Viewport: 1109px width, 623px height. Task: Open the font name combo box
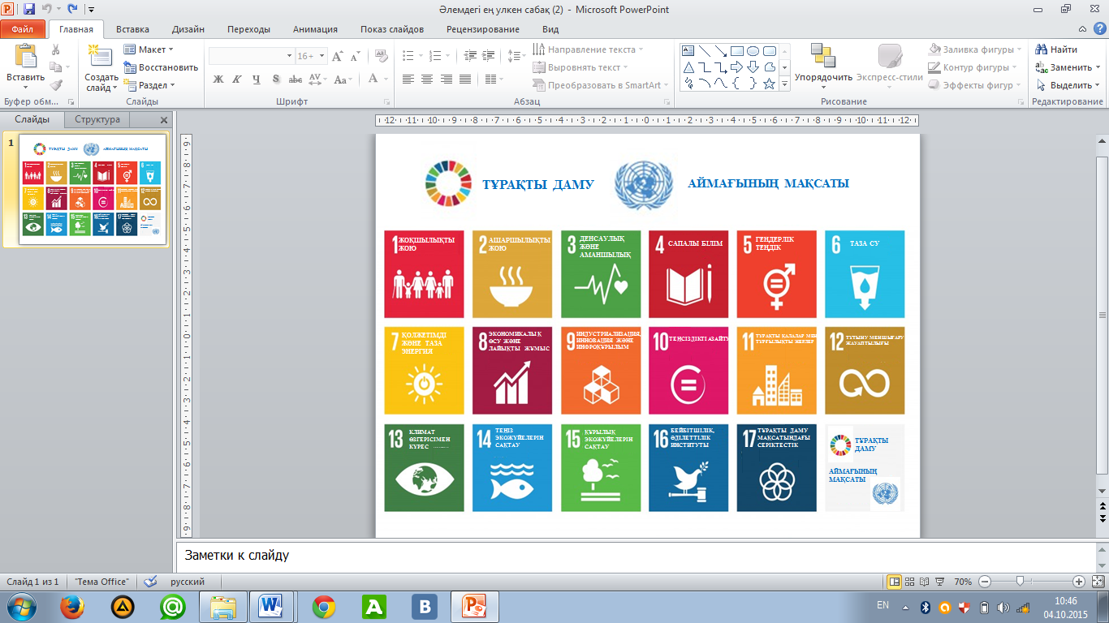252,56
